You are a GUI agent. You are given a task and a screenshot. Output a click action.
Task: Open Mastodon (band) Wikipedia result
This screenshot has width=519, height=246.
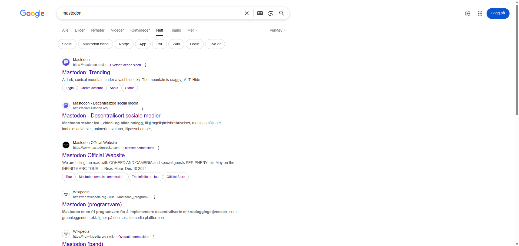83,244
